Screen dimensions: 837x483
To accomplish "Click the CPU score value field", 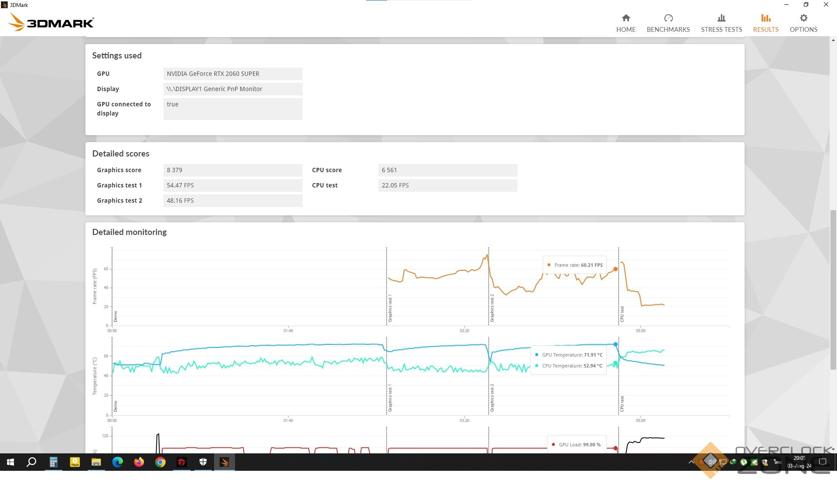I will (x=447, y=170).
